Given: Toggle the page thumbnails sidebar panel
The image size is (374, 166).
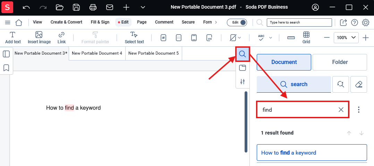Looking at the screenshot, I should coord(6,54).
